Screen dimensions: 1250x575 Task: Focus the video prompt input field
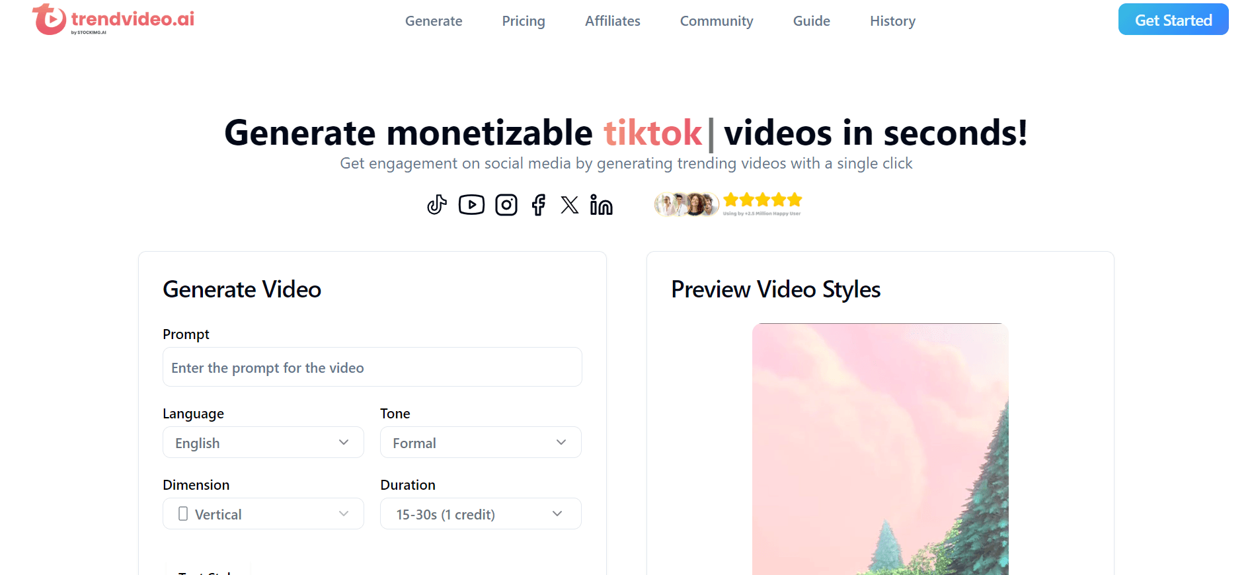tap(372, 367)
